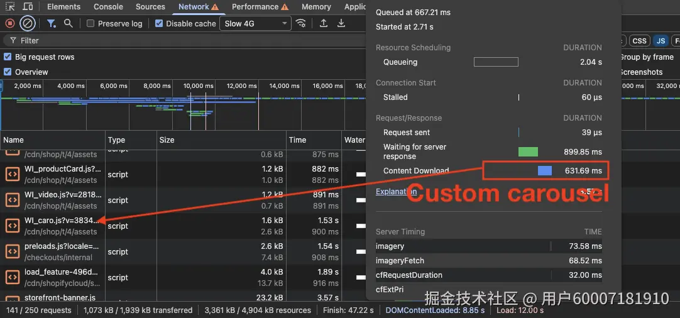680x318 pixels.
Task: Open the network search magnifier
Action: pyautogui.click(x=68, y=23)
